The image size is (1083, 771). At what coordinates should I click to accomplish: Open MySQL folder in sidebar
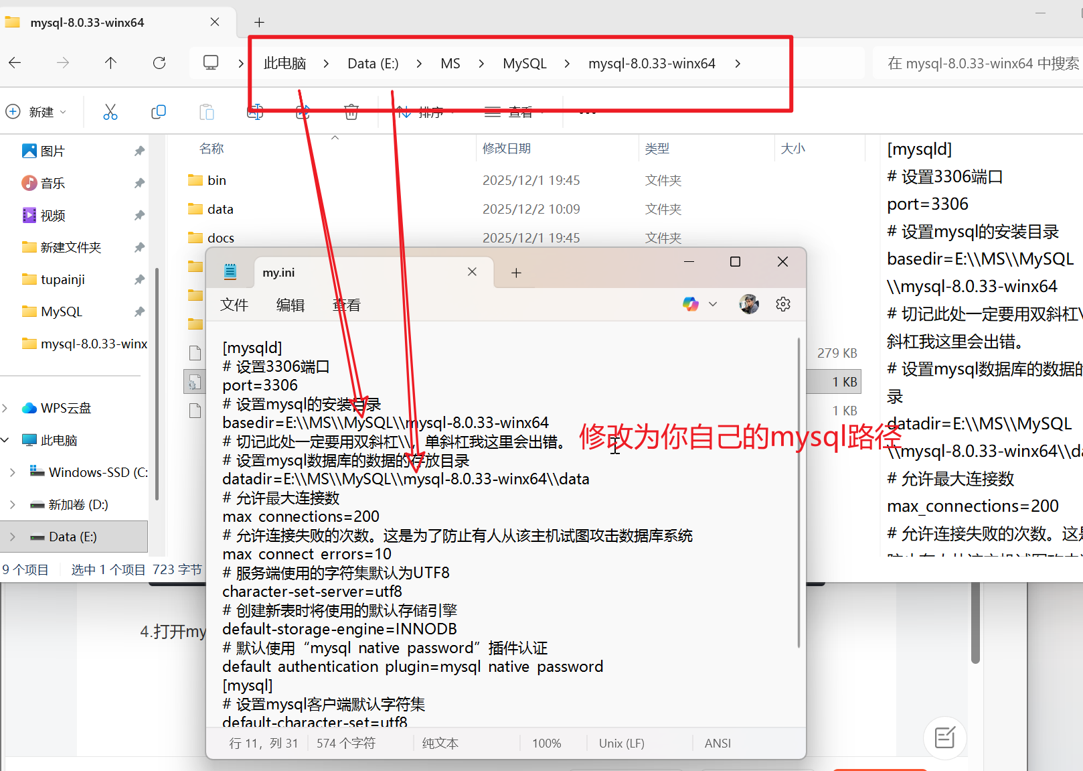[x=61, y=312]
